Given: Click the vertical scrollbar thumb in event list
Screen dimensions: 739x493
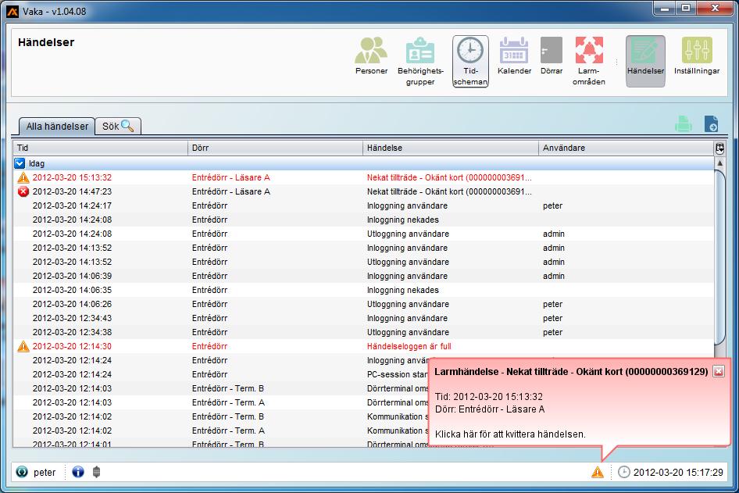Looking at the screenshot, I should click(x=719, y=257).
